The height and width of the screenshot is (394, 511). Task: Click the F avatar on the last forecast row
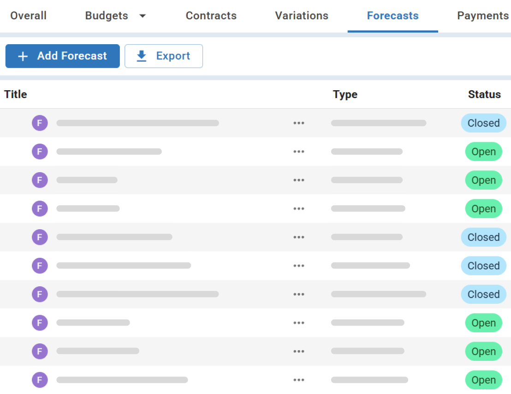point(40,380)
